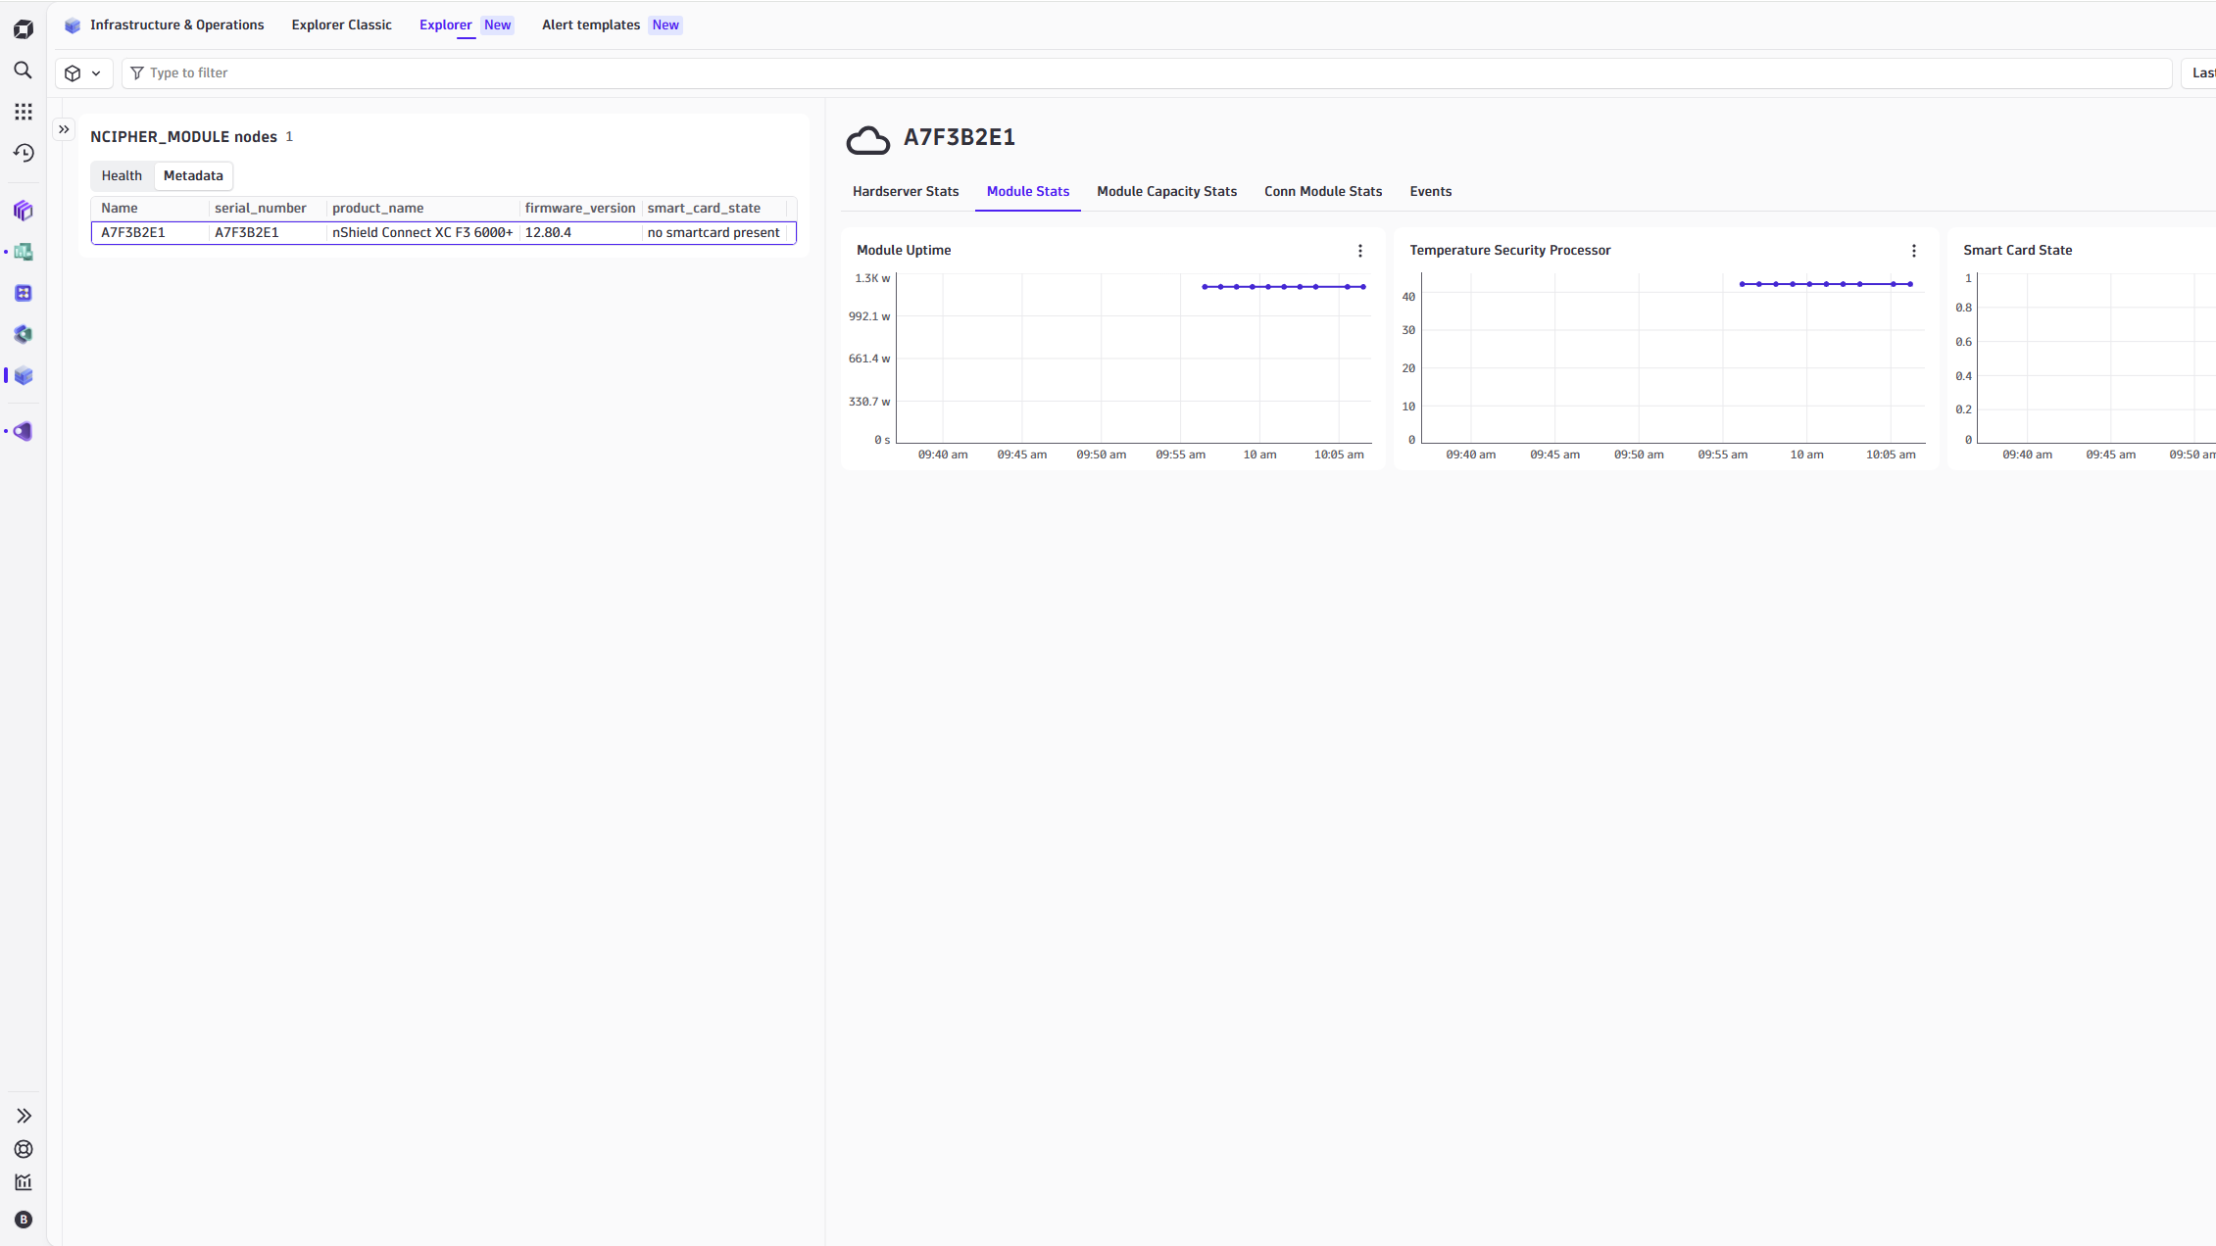Open the purple shield-shaped app icon
This screenshot has width=2216, height=1246.
24,431
